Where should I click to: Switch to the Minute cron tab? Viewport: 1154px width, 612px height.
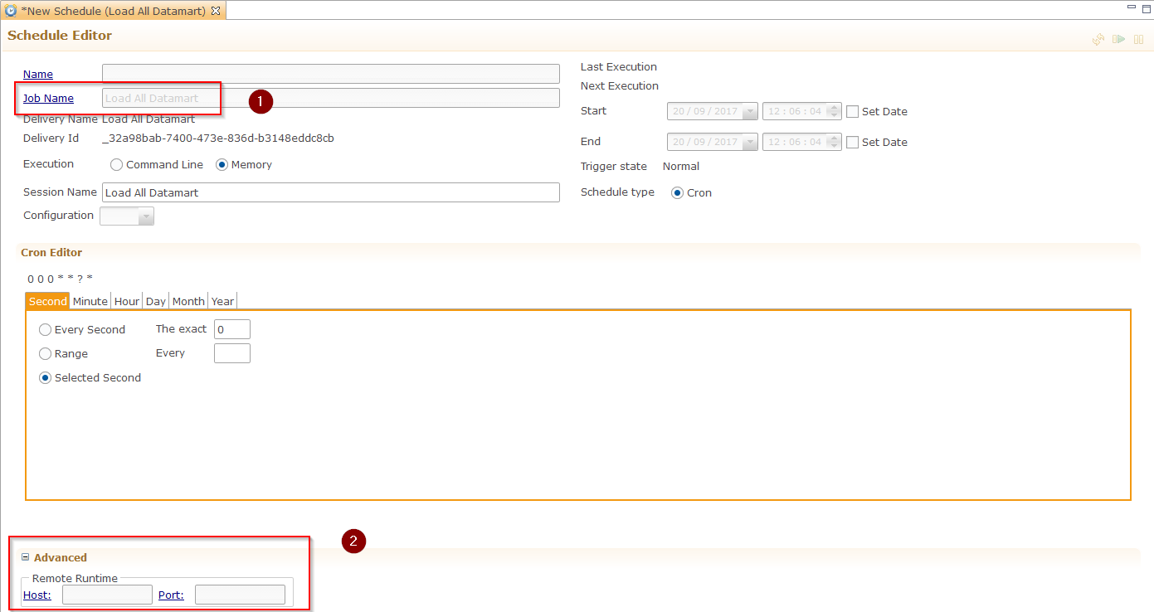coord(90,301)
